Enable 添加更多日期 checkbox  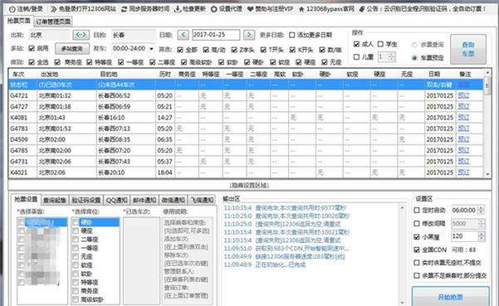click(291, 35)
